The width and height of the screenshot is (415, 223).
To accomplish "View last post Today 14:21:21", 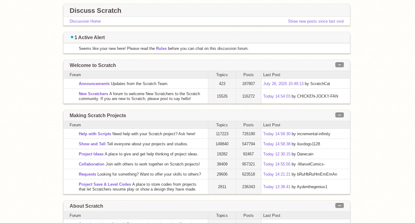I will (x=277, y=174).
